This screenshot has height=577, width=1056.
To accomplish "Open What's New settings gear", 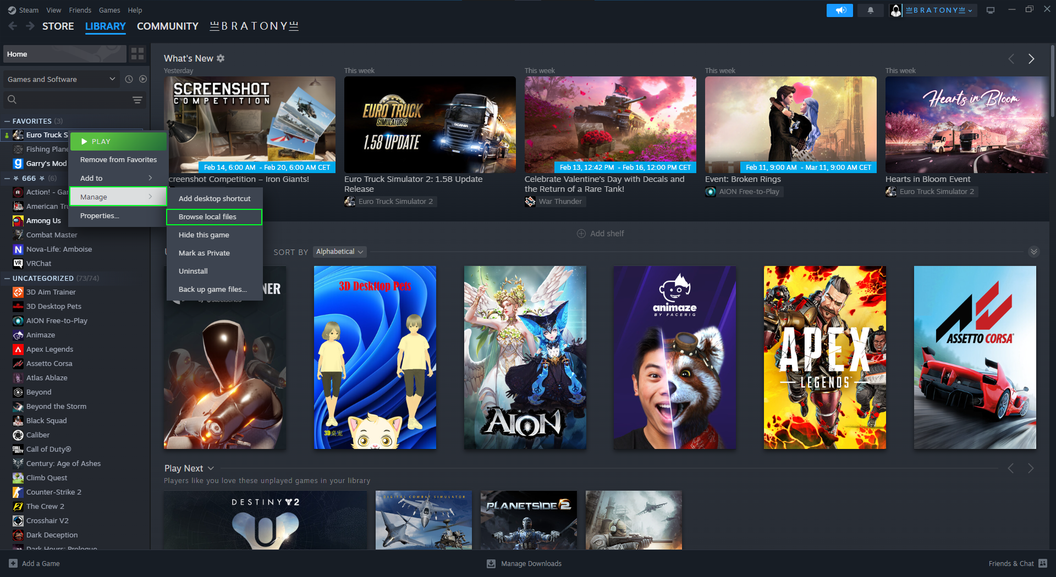I will click(221, 58).
